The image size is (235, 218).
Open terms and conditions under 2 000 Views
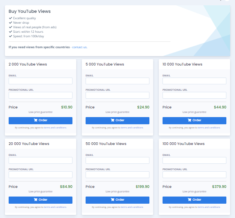(x=55, y=128)
